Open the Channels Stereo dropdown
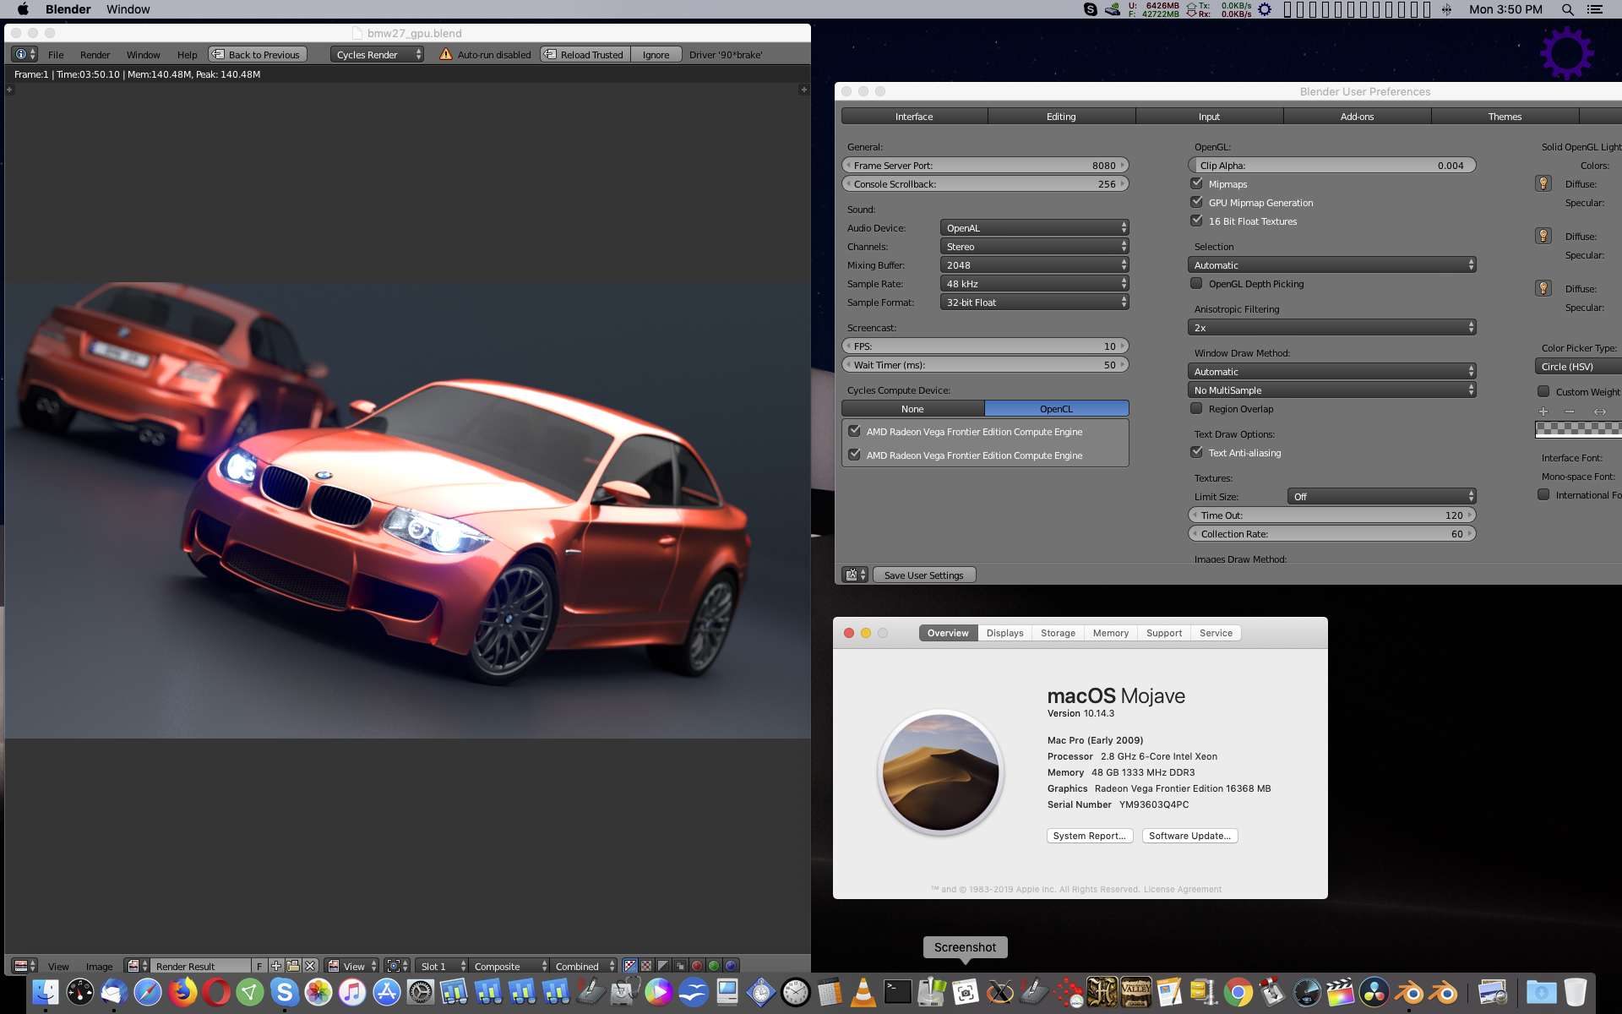1622x1014 pixels. click(x=1034, y=246)
